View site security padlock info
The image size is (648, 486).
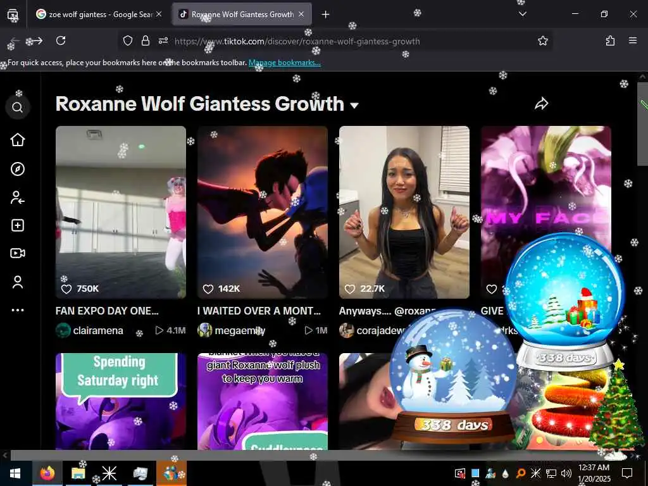[x=145, y=40]
